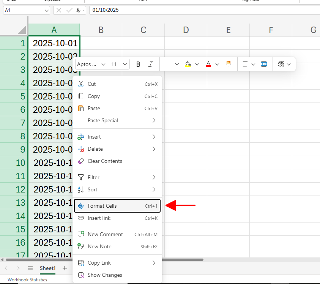Click Merge cells icon in mini toolbar
Viewport: 320px width, 284px height.
[x=264, y=64]
